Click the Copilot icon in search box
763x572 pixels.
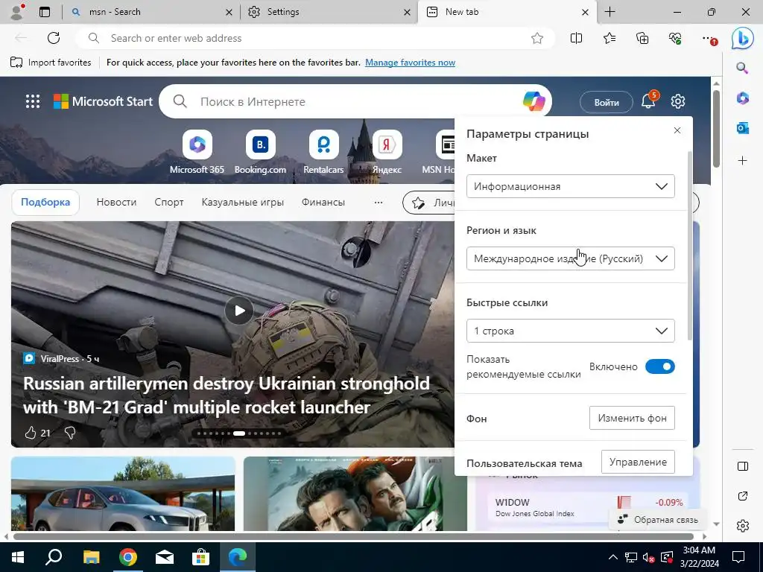tap(534, 101)
